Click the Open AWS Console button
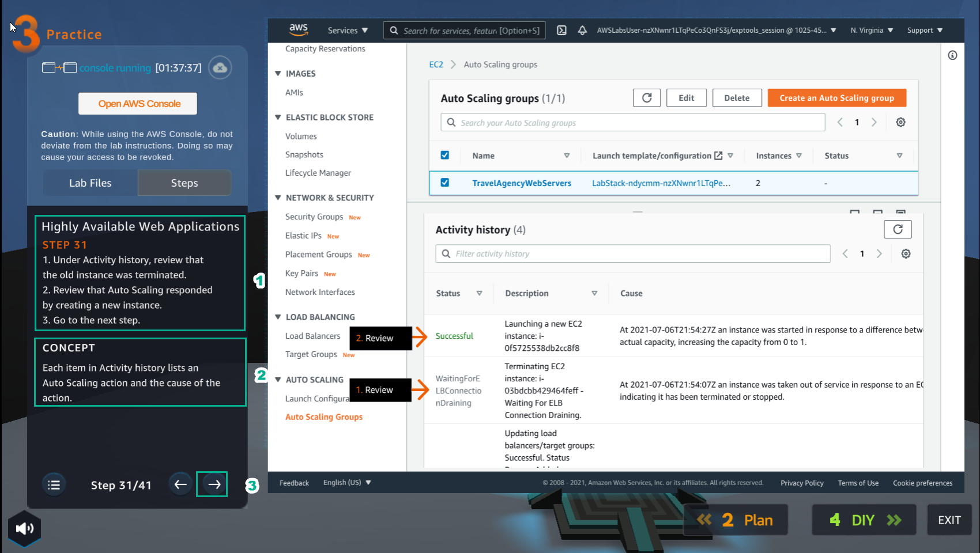Screen dimensions: 980x553 [138, 104]
